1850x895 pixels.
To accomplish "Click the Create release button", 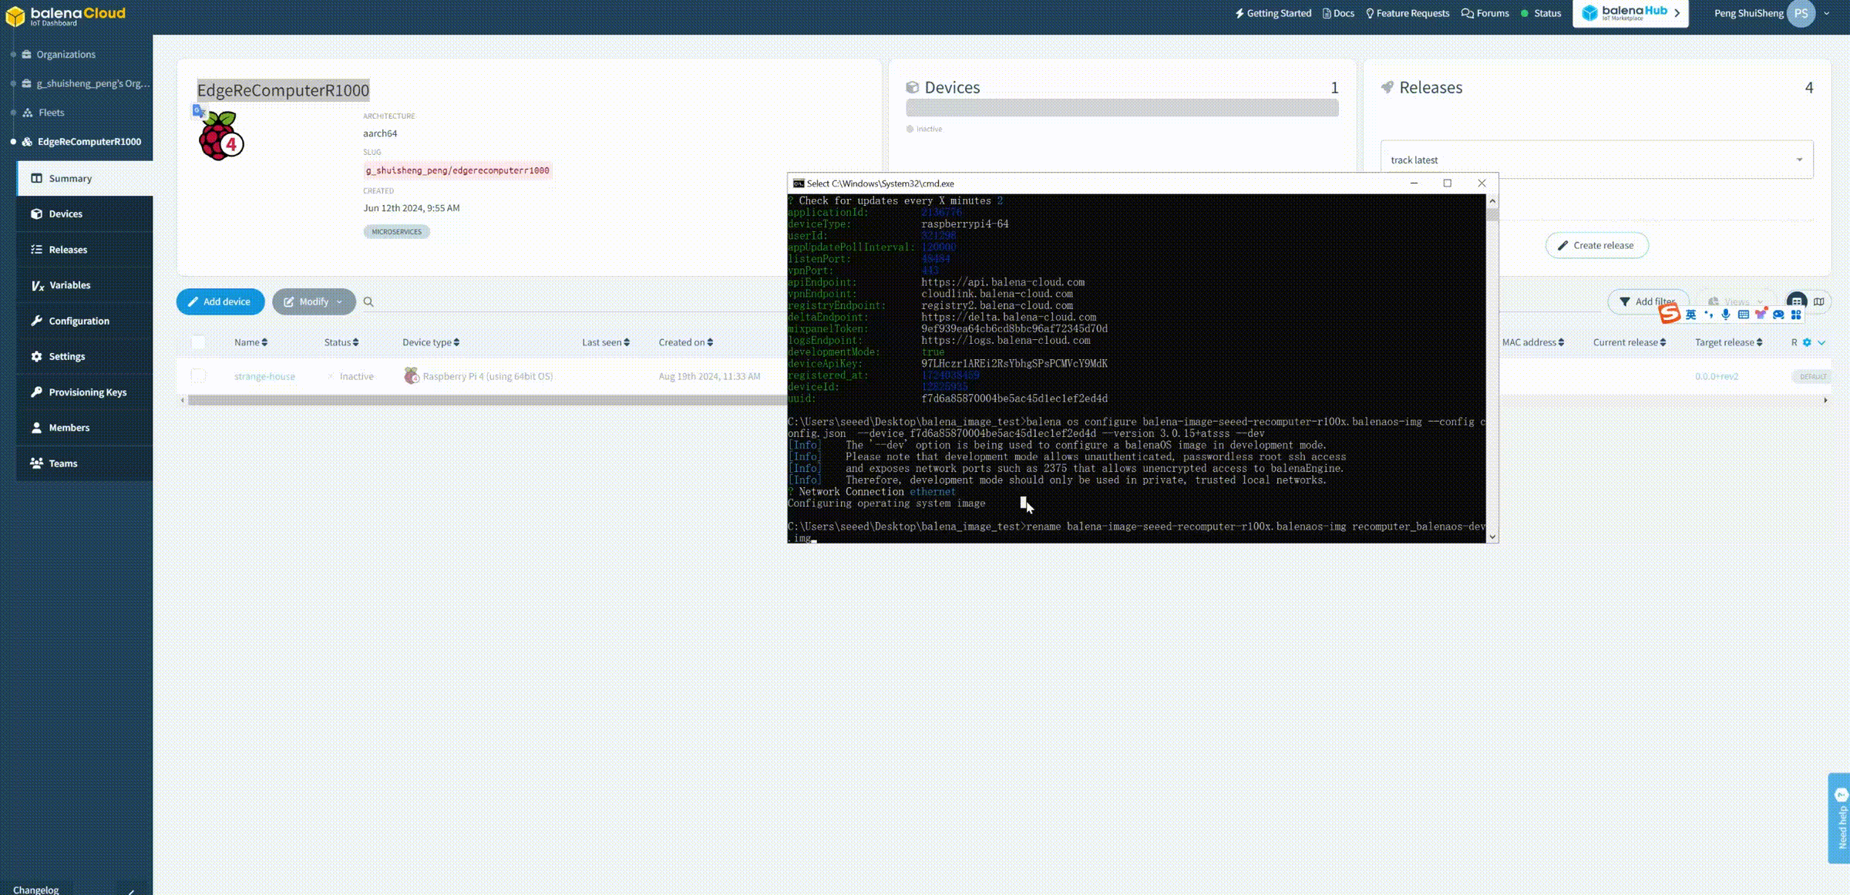I will 1596,245.
